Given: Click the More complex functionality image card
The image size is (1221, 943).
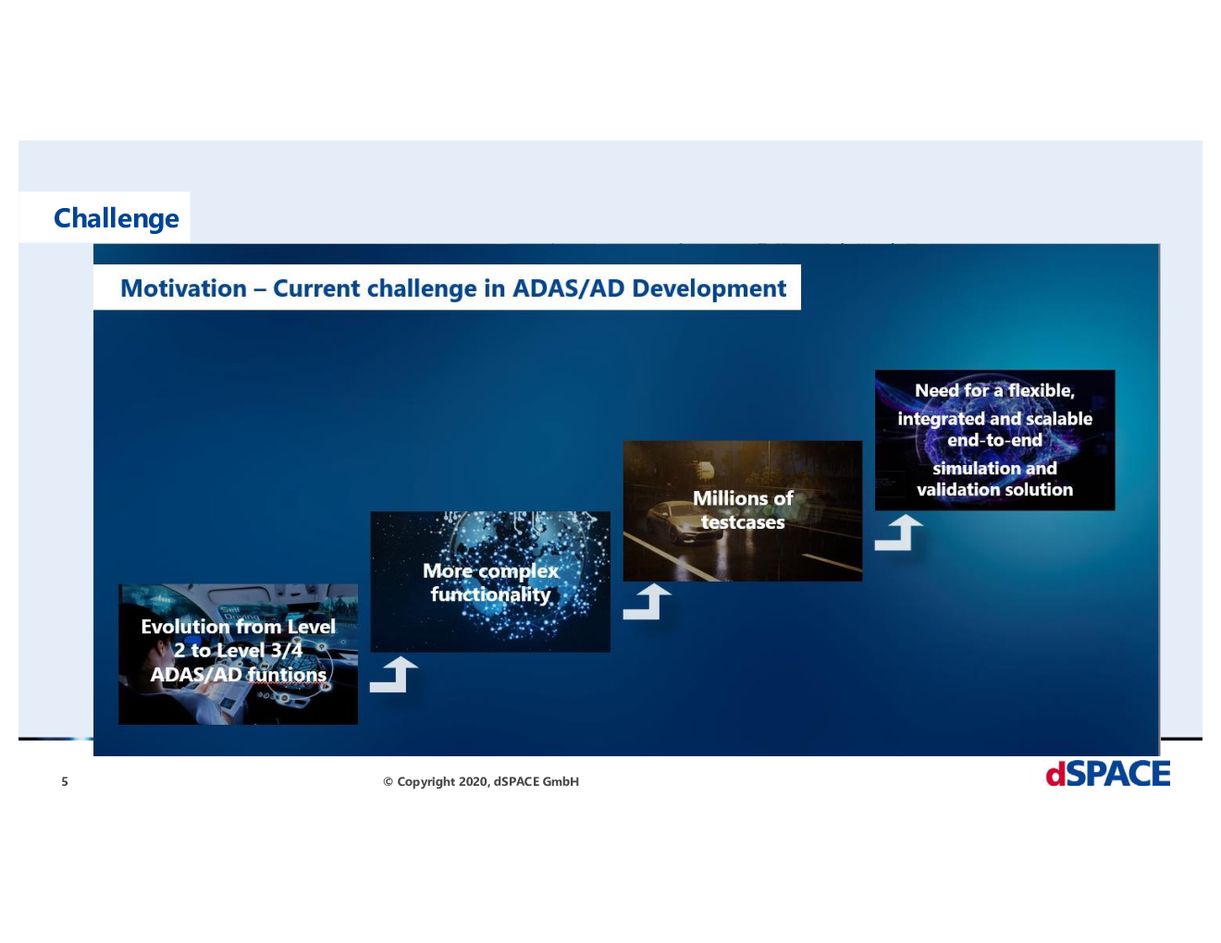Looking at the screenshot, I should [x=490, y=582].
